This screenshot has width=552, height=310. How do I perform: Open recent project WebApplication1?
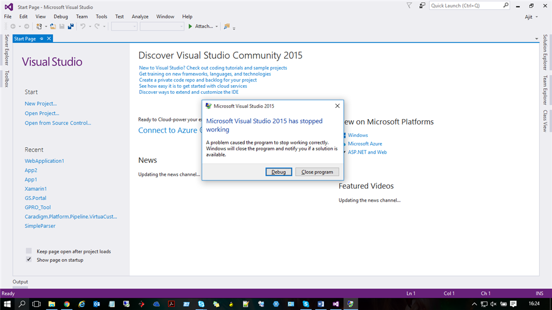click(44, 161)
